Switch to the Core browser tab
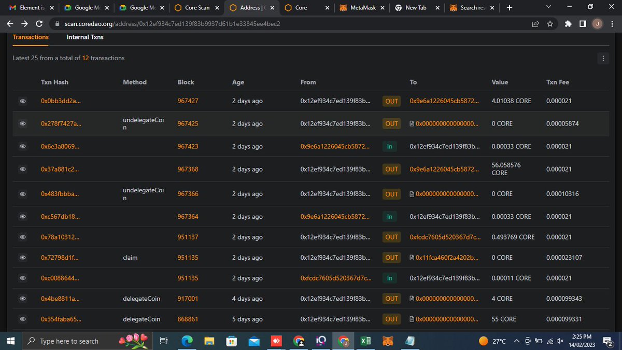Screen dimensions: 622x350 307,8
